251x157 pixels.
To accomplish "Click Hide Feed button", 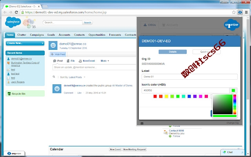I will pyautogui.click(x=58, y=55).
